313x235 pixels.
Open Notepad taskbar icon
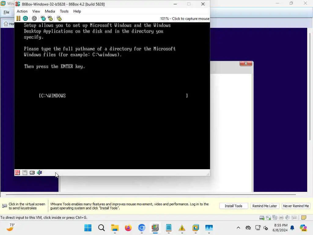pyautogui.click(x=169, y=228)
